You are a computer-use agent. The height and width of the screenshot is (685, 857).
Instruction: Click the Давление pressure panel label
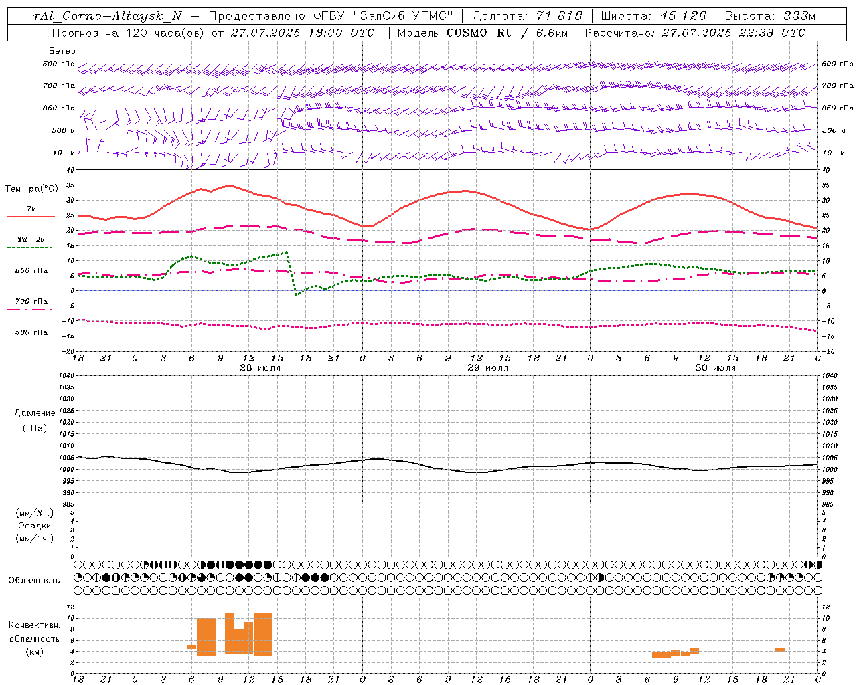pos(35,413)
